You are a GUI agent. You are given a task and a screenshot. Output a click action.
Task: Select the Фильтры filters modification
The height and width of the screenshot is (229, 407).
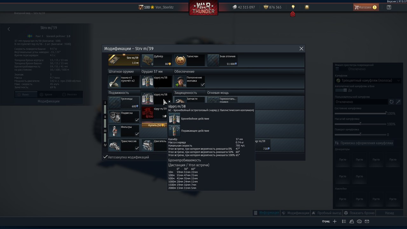(124, 131)
